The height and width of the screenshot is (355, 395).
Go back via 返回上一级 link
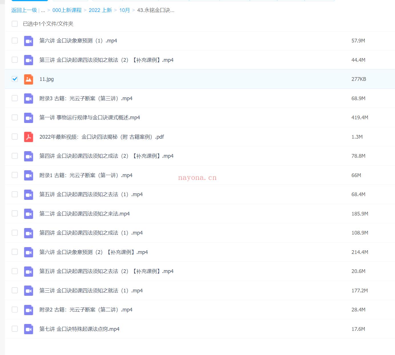click(24, 10)
